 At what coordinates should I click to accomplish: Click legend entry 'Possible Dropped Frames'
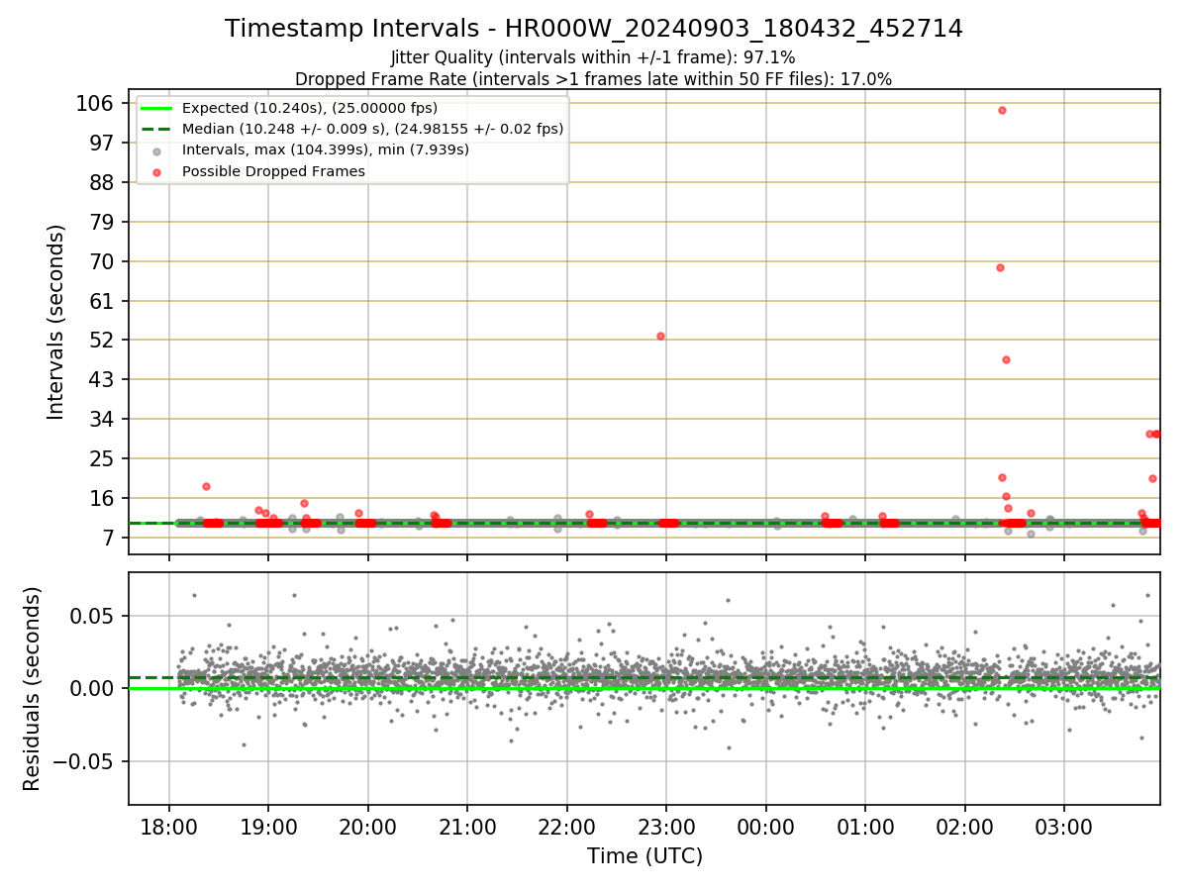tap(273, 171)
